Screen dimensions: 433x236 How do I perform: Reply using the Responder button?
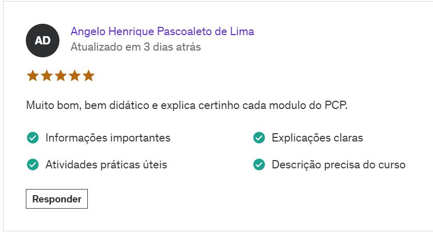click(x=57, y=199)
